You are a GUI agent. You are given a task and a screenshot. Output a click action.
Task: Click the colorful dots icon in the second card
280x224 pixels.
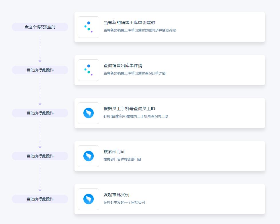[88, 70]
